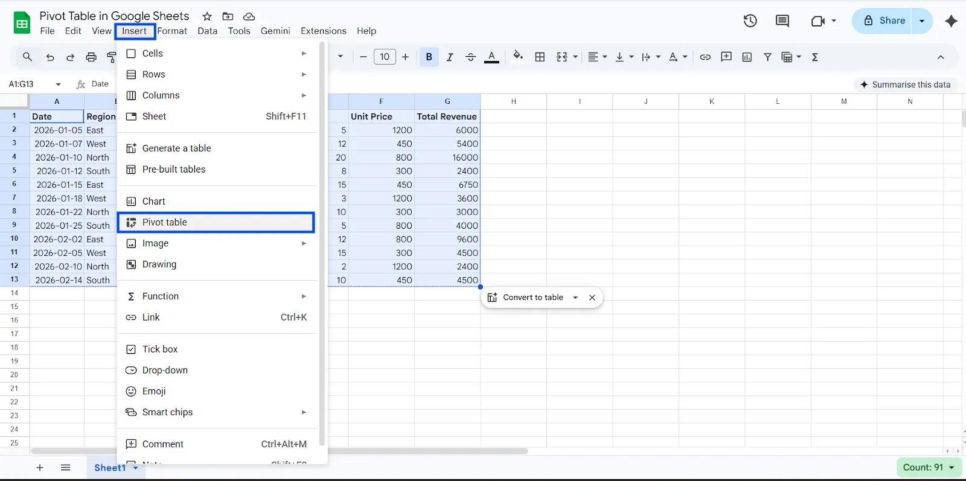
Task: Create a filter with funnel icon
Action: 767,57
